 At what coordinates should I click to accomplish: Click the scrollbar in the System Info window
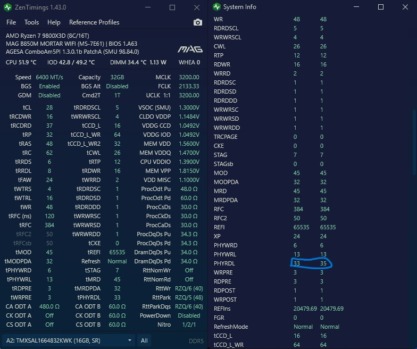[414, 143]
